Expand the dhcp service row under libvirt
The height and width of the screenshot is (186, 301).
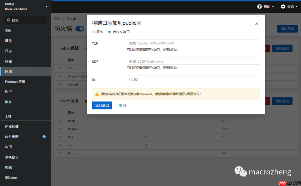62,121
